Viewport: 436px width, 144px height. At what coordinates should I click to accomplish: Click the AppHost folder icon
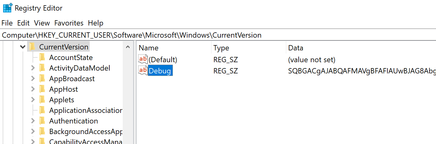pos(42,89)
